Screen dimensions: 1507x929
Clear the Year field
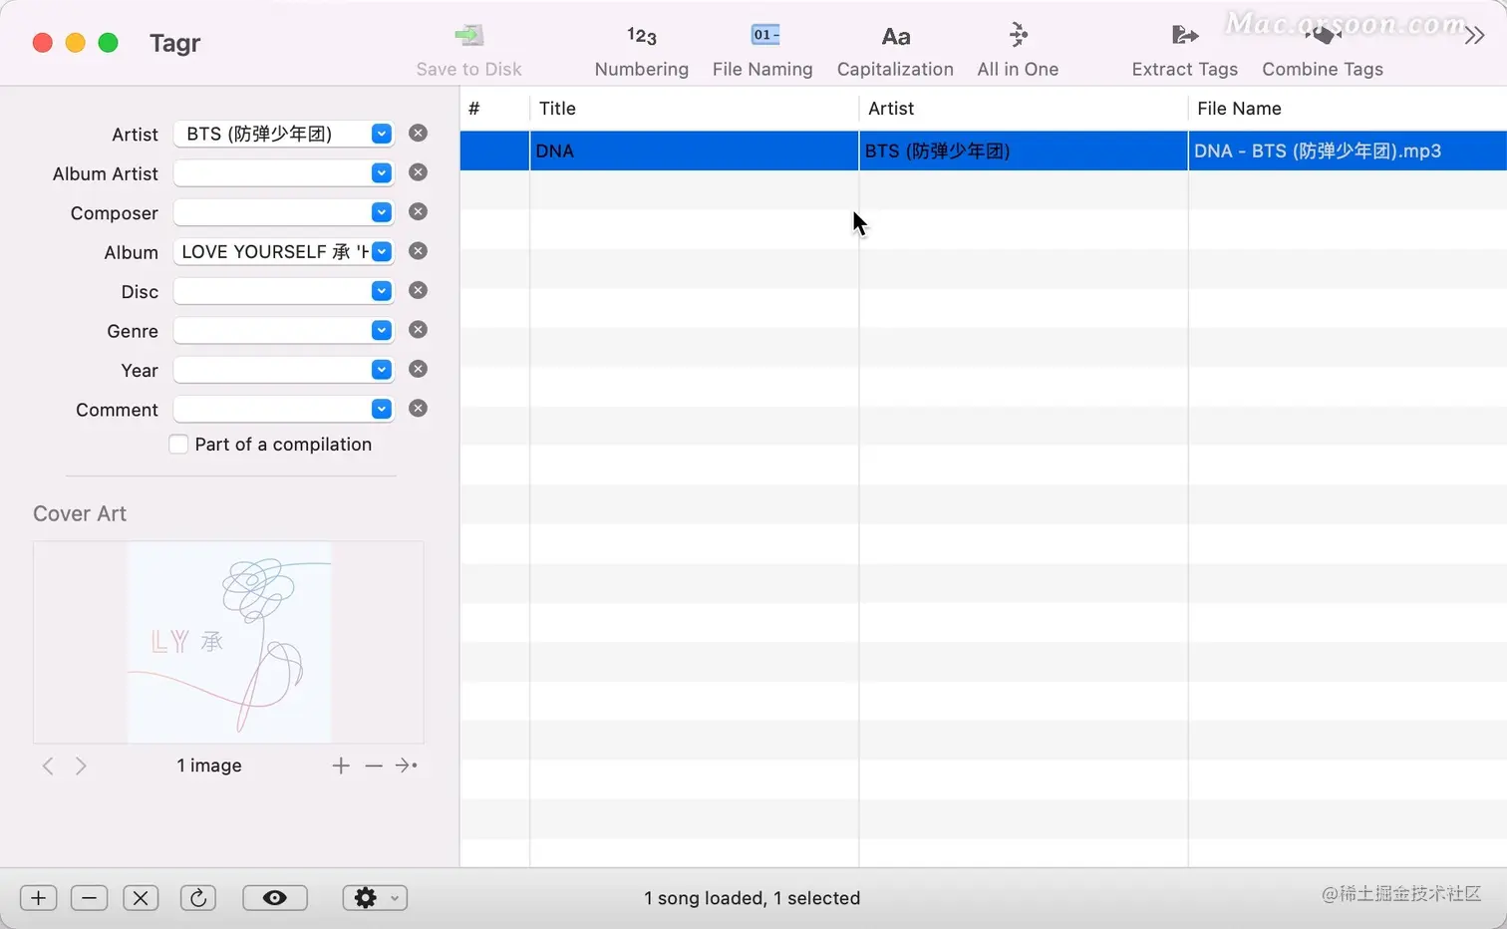(419, 369)
